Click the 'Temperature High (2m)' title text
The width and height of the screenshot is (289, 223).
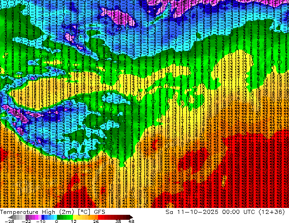click(x=37, y=212)
